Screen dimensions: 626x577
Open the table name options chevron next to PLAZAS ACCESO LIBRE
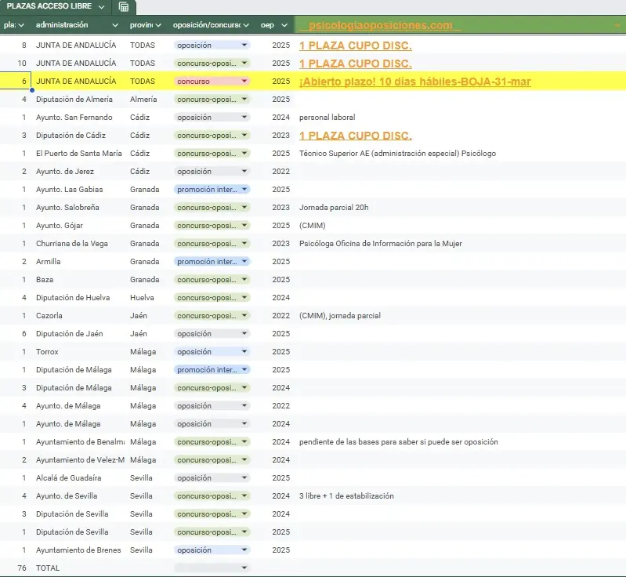click(102, 7)
